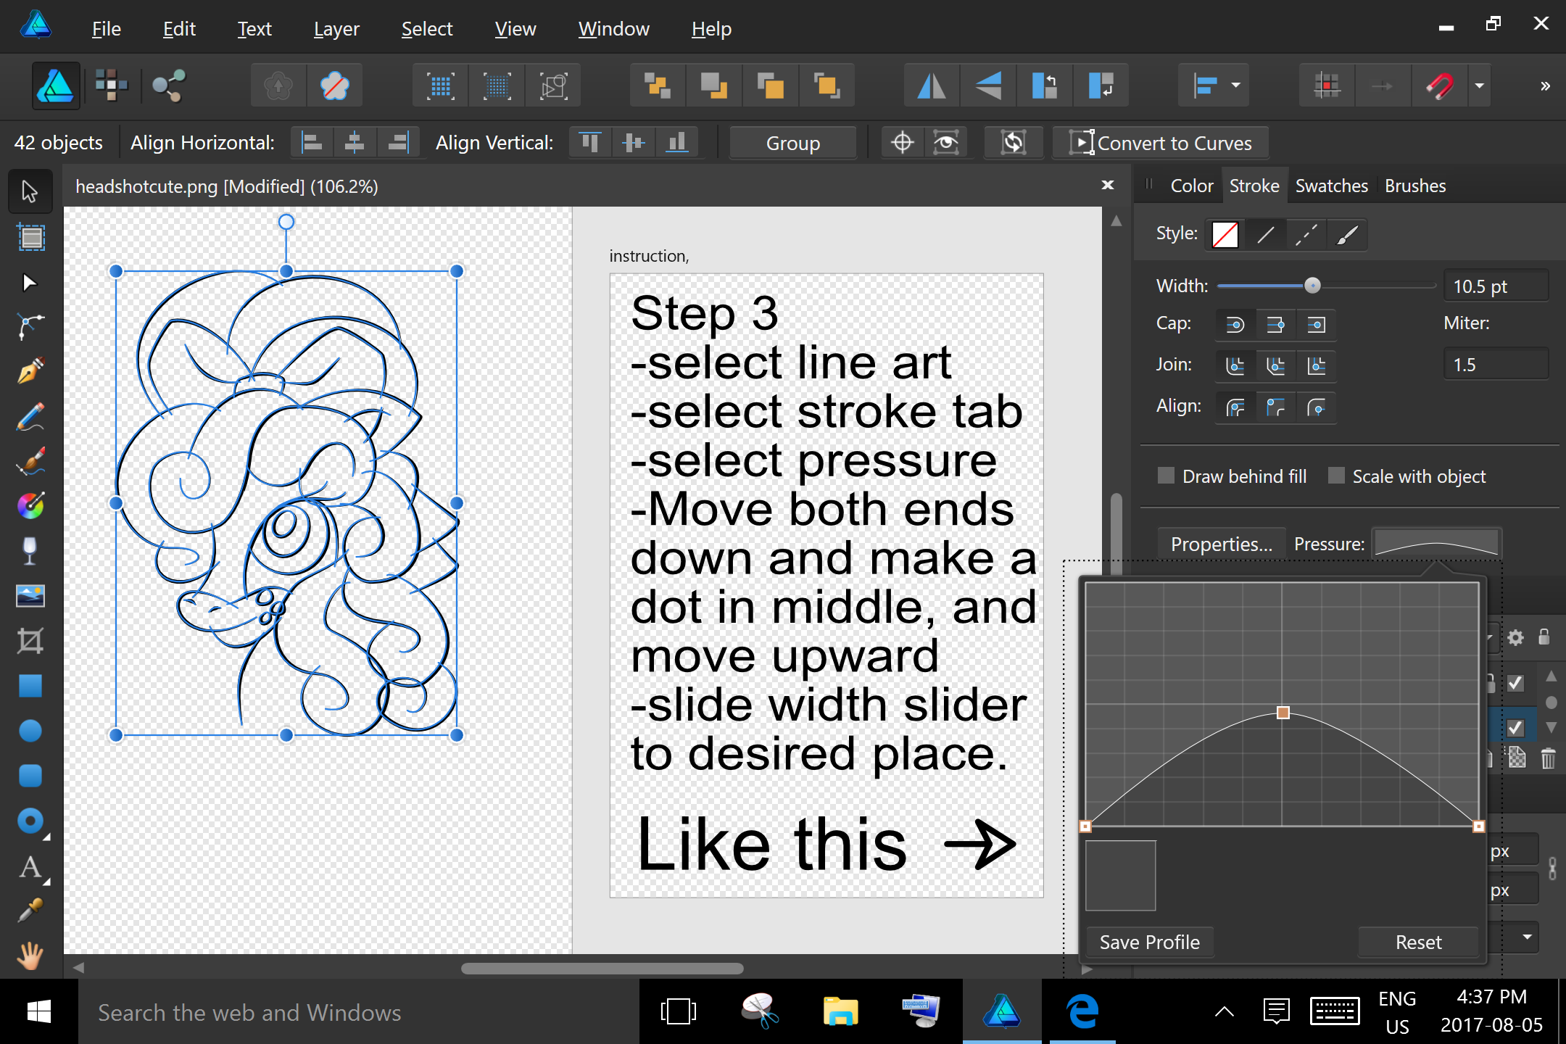Select the Vector Brush tool
Viewport: 1566px width, 1044px height.
(30, 462)
